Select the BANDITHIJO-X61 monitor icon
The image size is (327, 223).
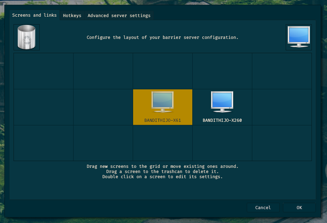(x=163, y=102)
